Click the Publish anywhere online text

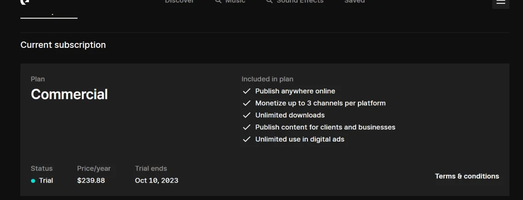coord(295,91)
